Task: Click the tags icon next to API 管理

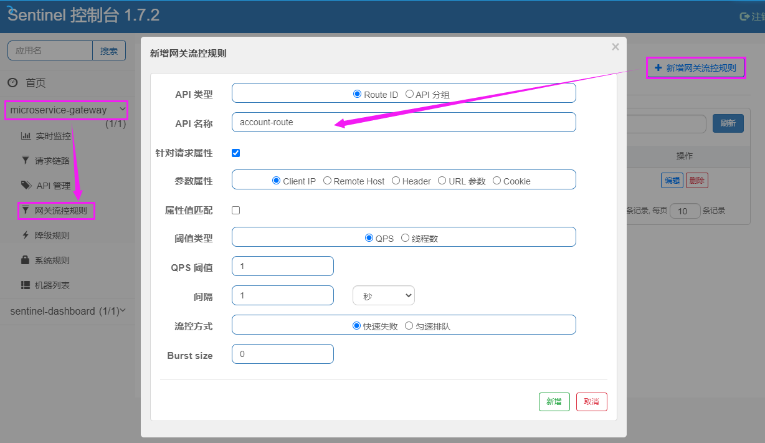Action: 26,185
